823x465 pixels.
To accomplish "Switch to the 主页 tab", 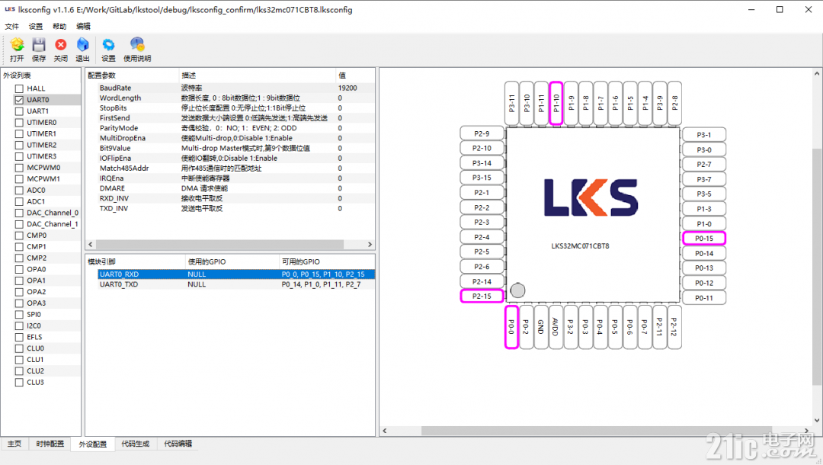I will click(14, 444).
